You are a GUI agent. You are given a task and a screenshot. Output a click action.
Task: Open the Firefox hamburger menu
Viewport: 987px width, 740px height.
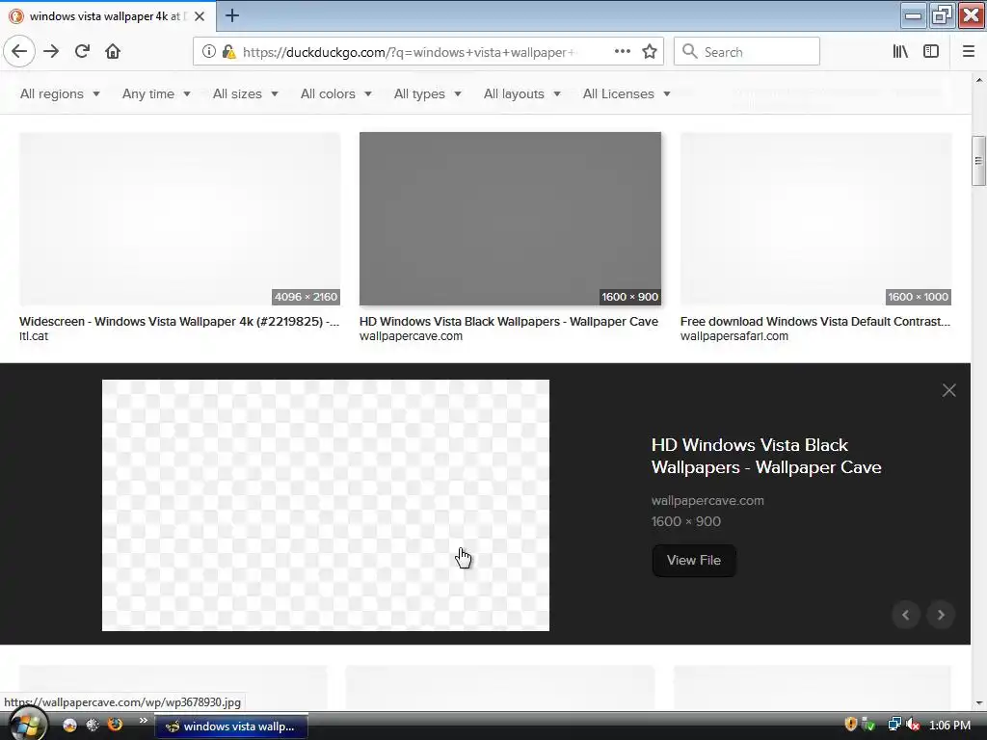point(968,52)
